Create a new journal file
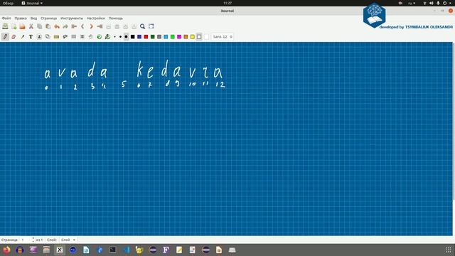455x256 pixels. pos(14,26)
